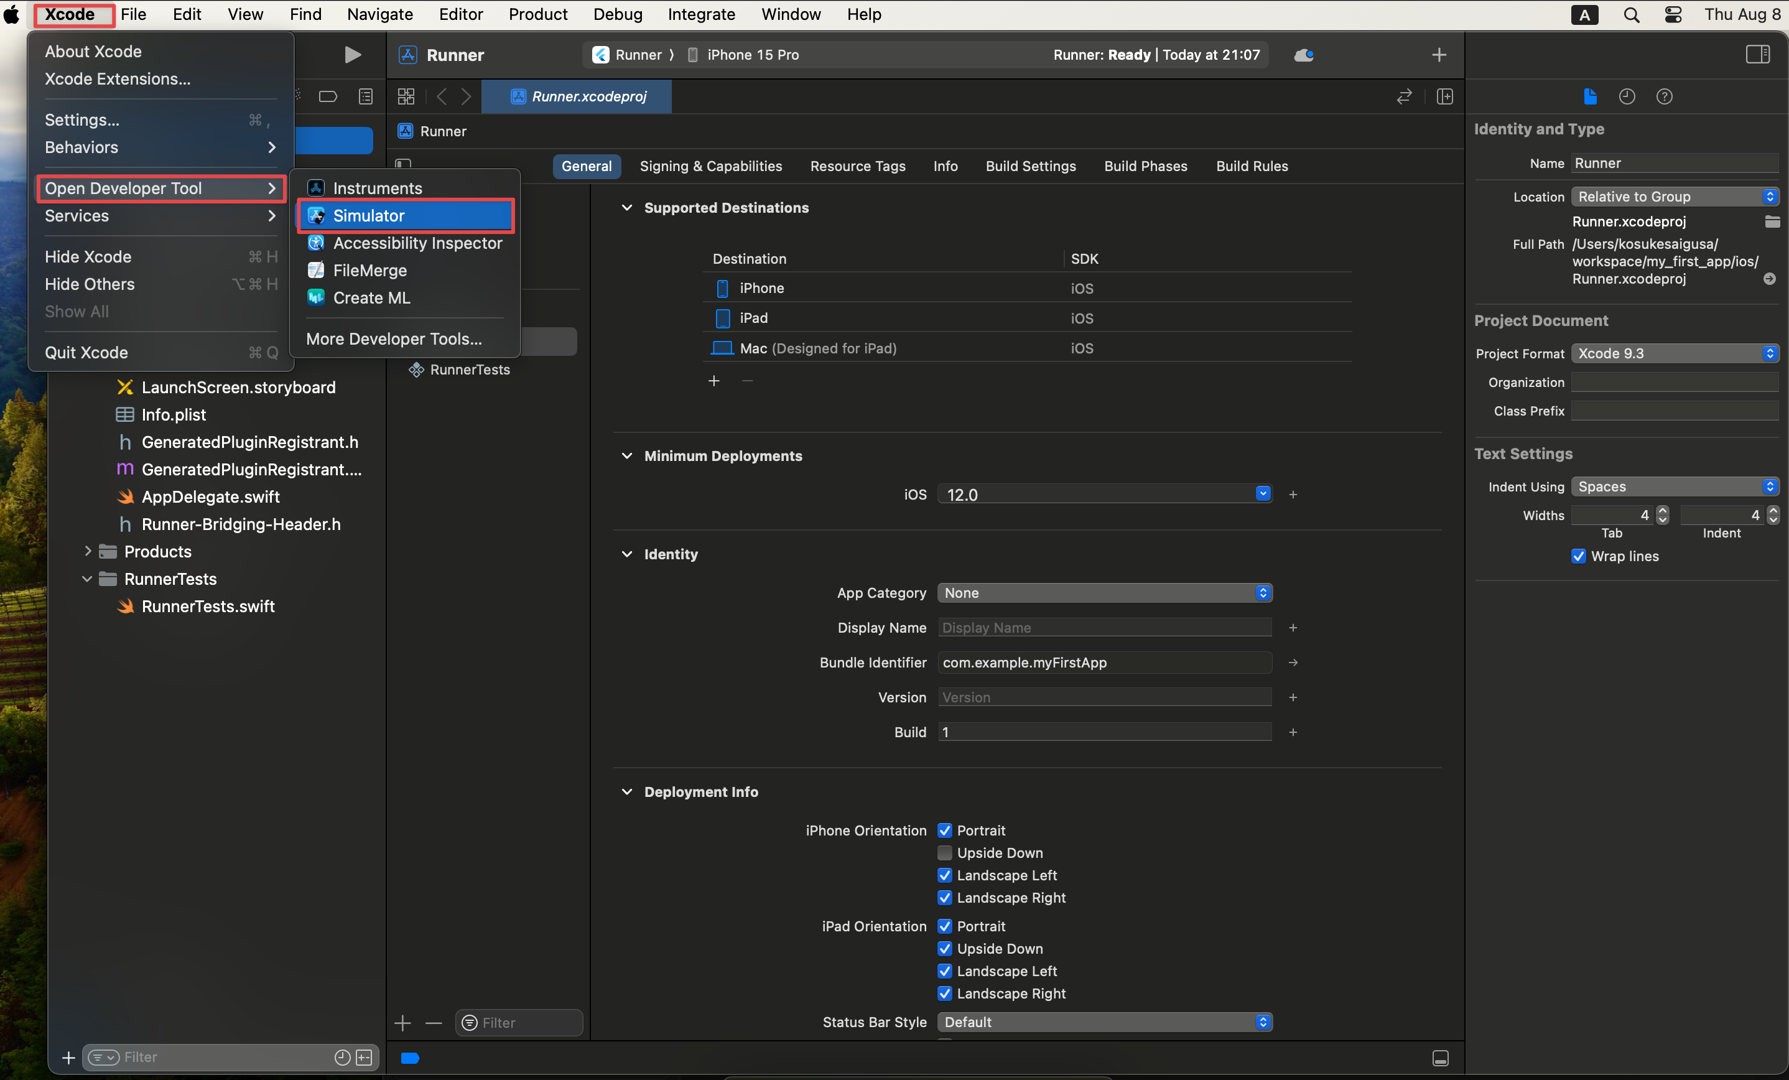This screenshot has height=1080, width=1789.
Task: Open the Location Relative to Group dropdown
Action: 1675,196
